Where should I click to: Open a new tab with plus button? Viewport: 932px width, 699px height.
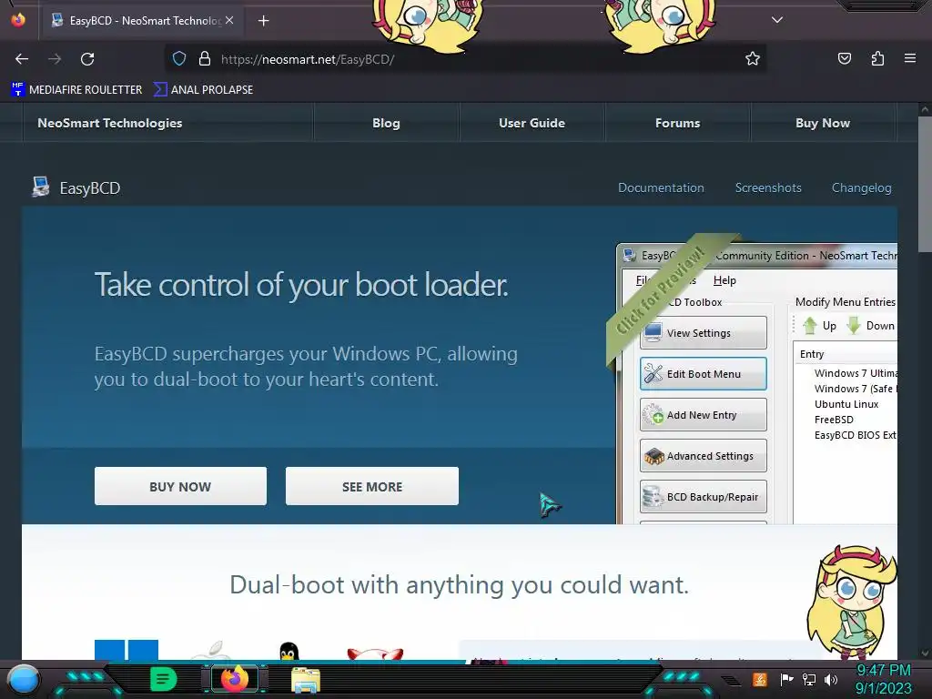263,21
